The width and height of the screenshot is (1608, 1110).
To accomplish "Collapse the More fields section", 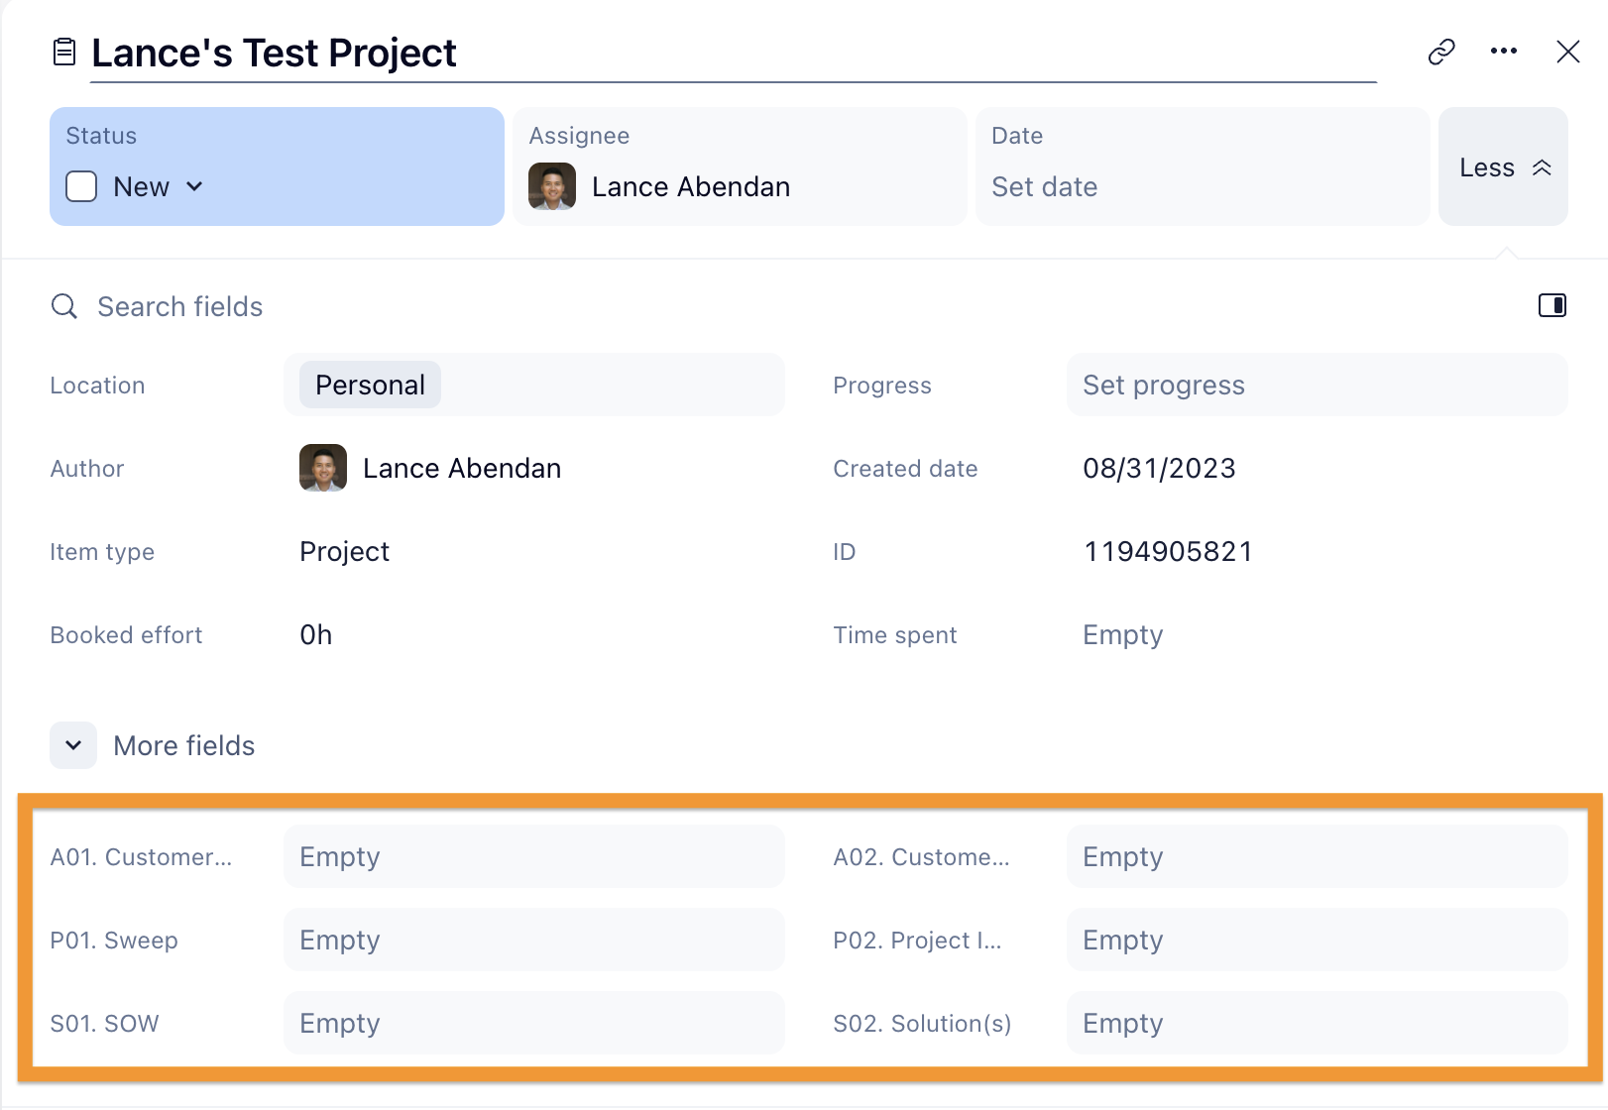I will [73, 745].
